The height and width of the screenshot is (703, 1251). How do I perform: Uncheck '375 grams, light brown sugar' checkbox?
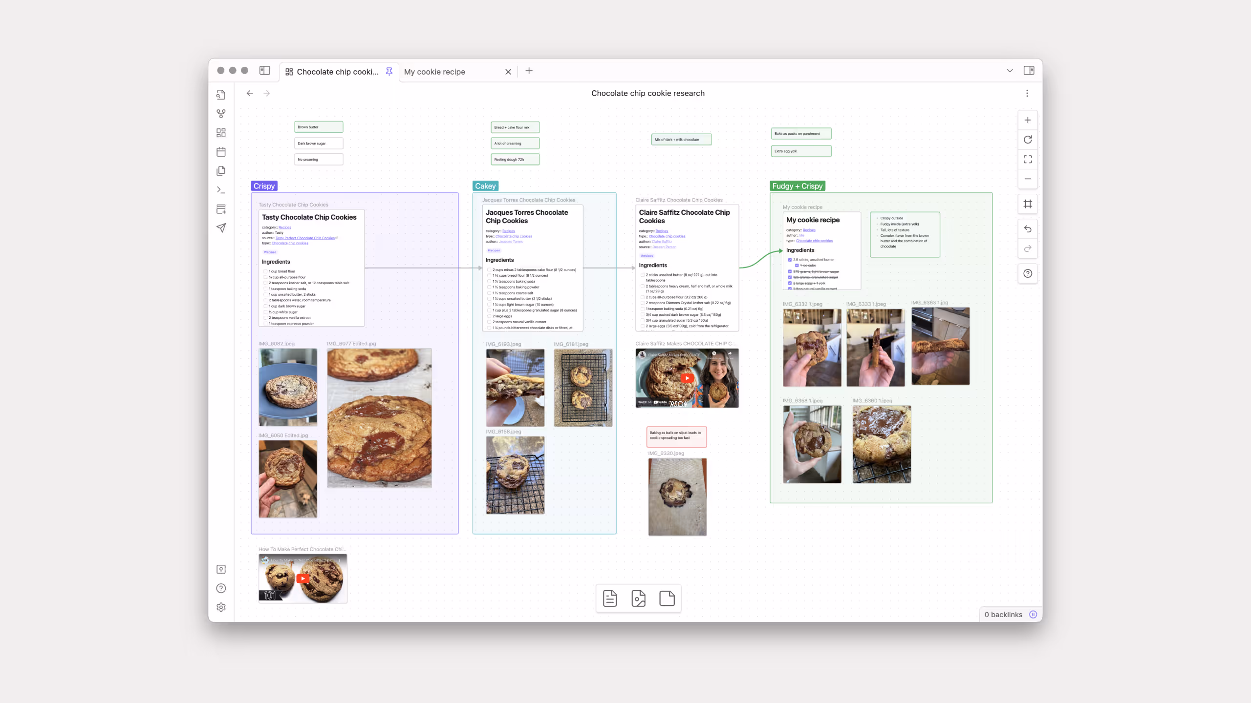click(790, 271)
